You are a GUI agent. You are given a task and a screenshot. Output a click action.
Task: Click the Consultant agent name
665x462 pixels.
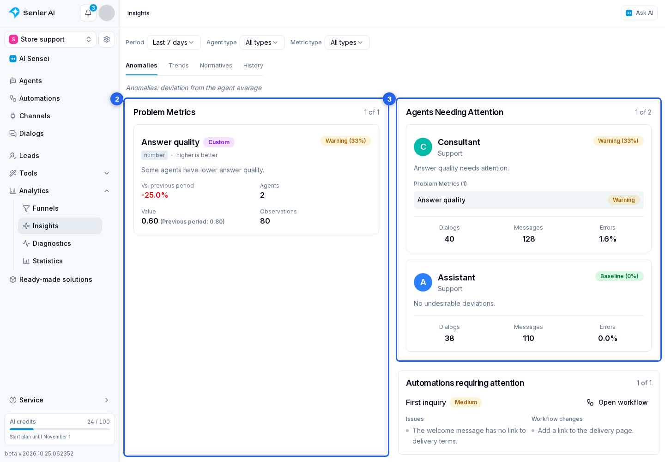coord(459,142)
